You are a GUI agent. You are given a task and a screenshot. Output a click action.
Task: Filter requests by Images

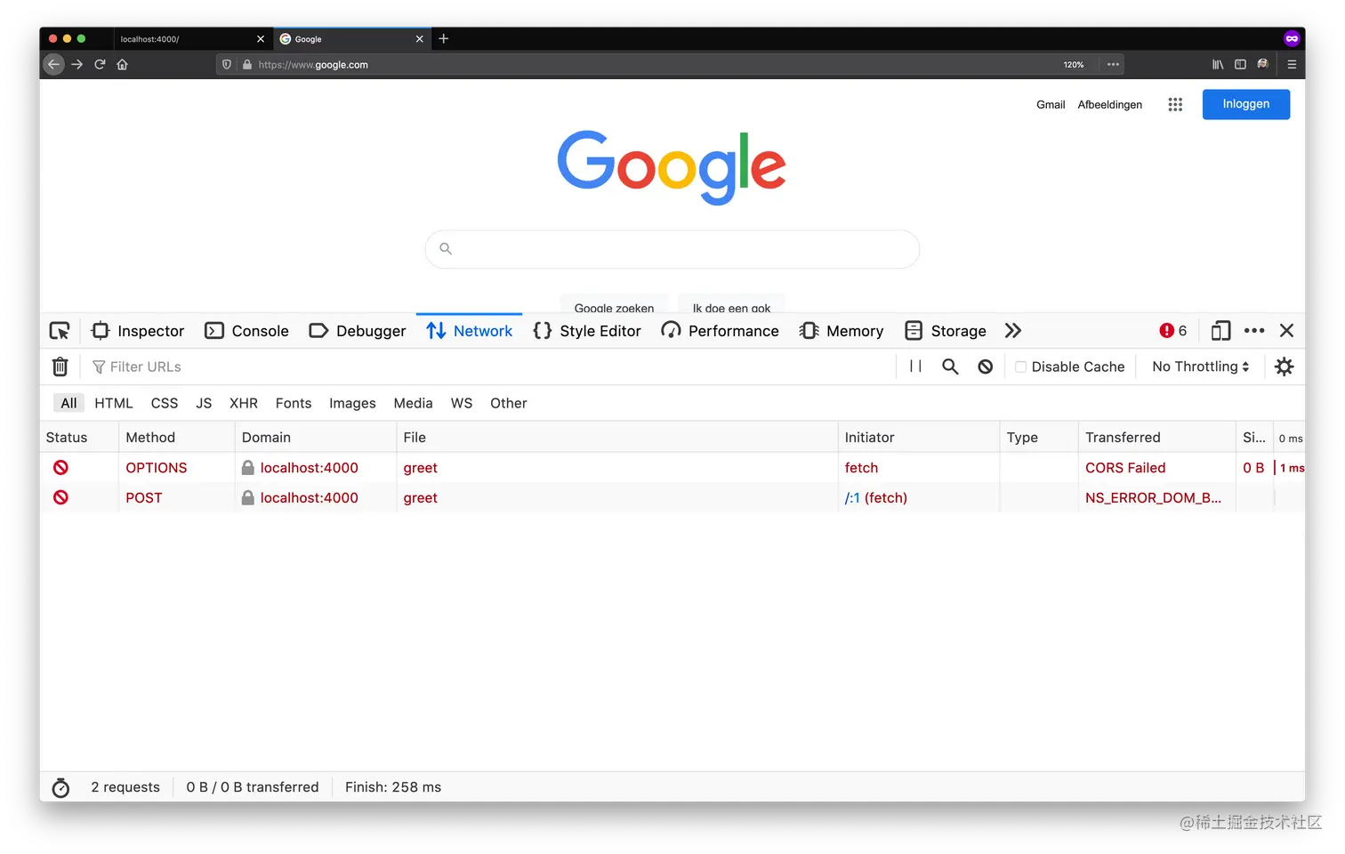tap(352, 403)
